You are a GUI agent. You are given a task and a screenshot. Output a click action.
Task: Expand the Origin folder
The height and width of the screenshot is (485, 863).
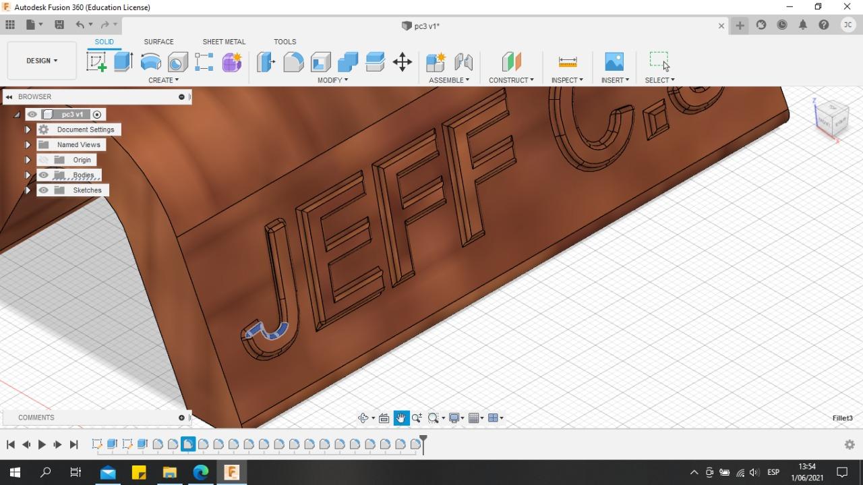click(x=28, y=160)
